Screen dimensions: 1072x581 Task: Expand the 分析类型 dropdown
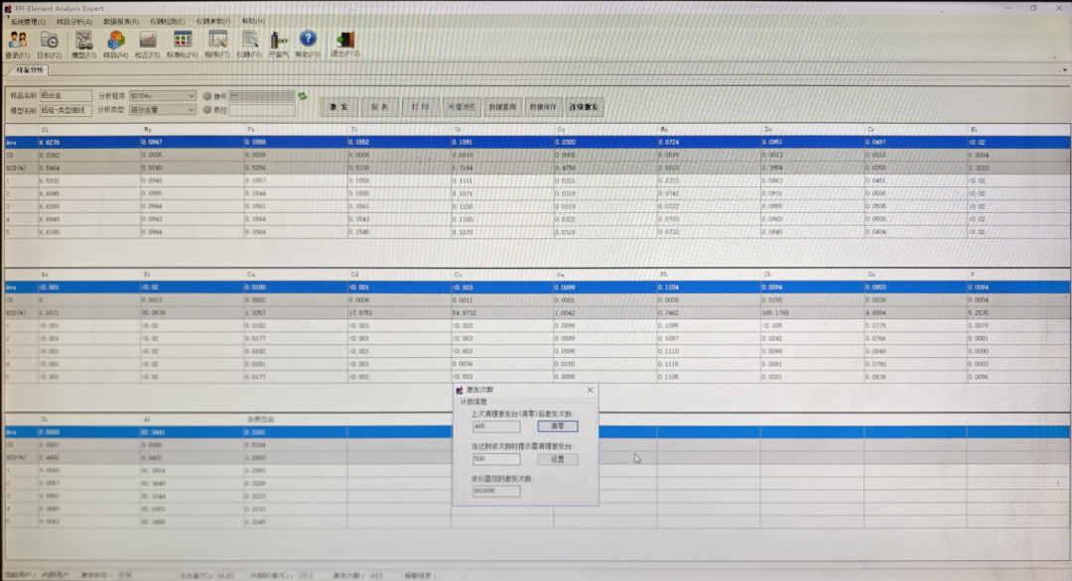pyautogui.click(x=191, y=110)
